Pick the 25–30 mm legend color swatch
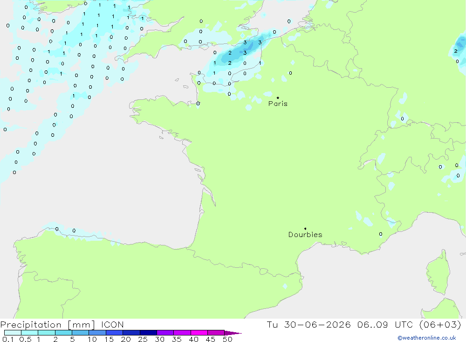This screenshot has width=466, height=342. coord(148,333)
